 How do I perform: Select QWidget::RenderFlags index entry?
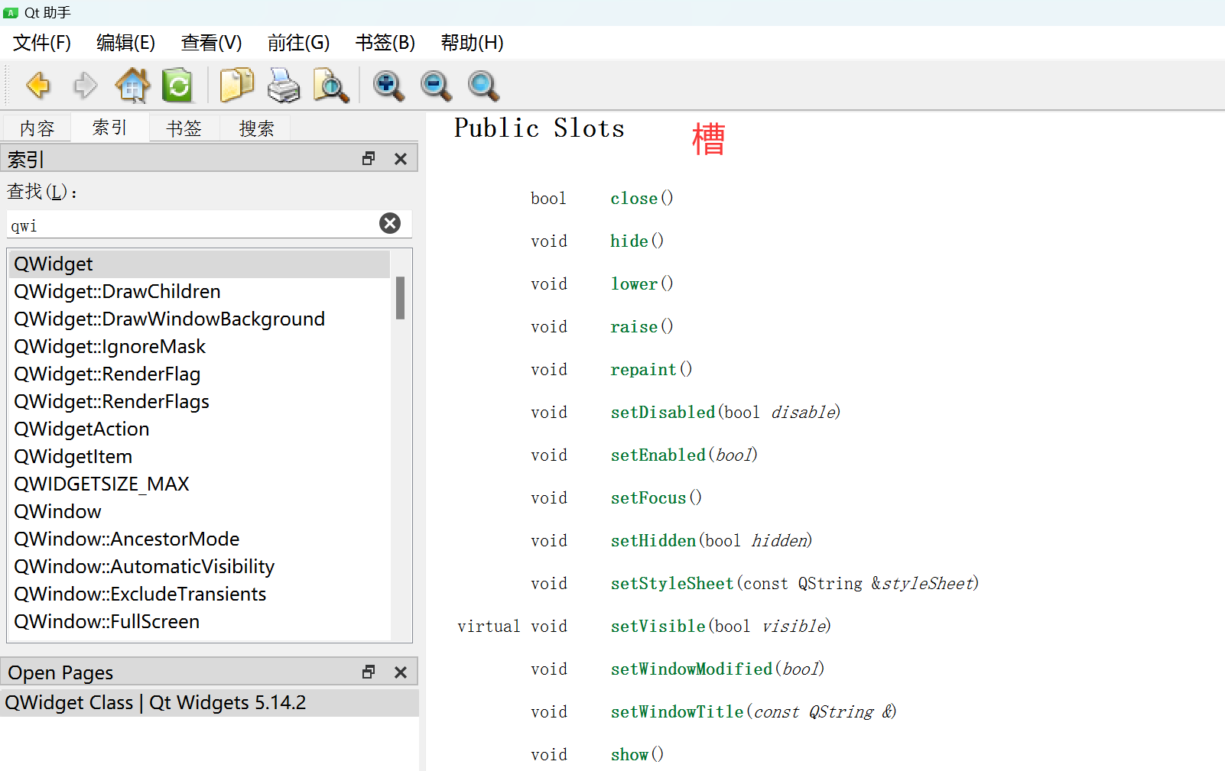click(200, 402)
